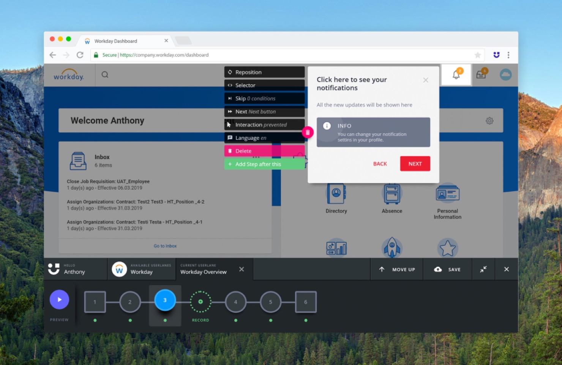Open the star favorites application icon

447,248
